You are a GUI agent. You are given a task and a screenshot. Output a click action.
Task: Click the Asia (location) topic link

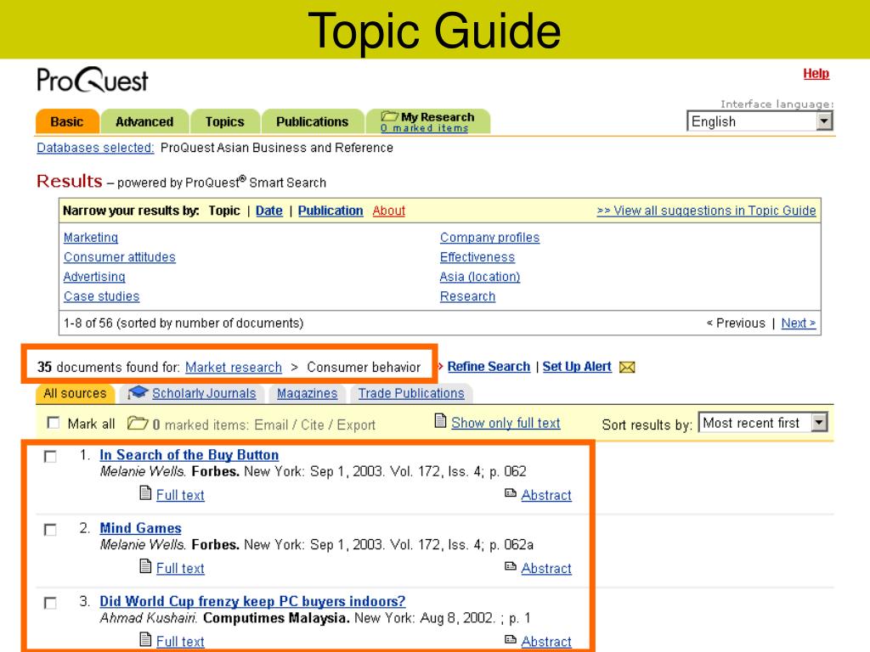[x=480, y=277]
